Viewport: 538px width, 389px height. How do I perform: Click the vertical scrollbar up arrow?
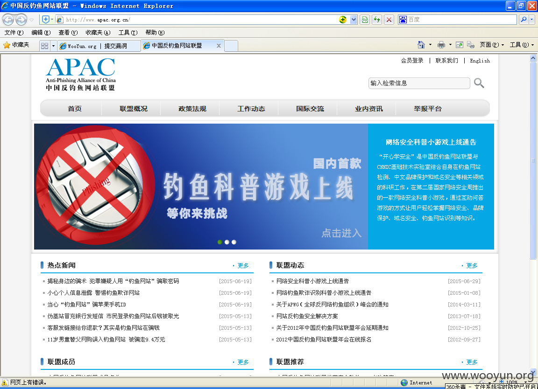point(533,58)
